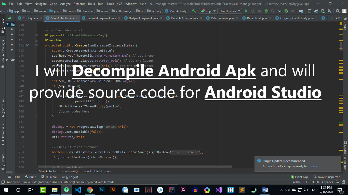
Task: Click the Apply Code Changes icon
Action: [259, 11]
